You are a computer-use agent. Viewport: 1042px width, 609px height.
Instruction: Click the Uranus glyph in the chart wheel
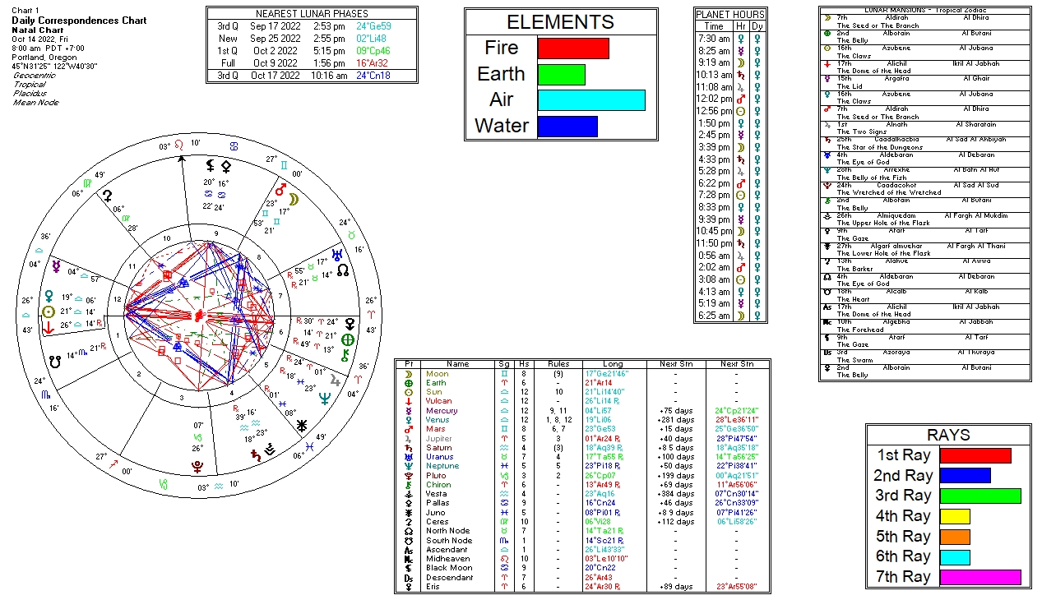click(x=336, y=254)
